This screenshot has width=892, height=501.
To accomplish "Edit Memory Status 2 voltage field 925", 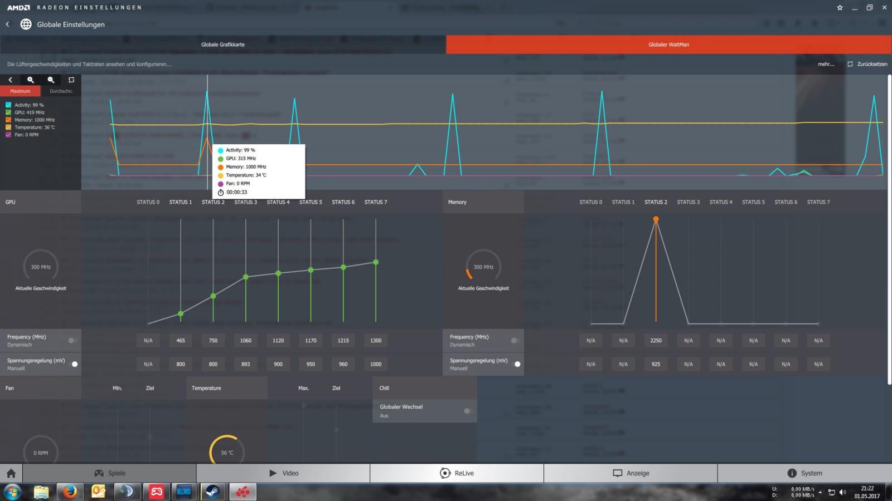I will 656,364.
